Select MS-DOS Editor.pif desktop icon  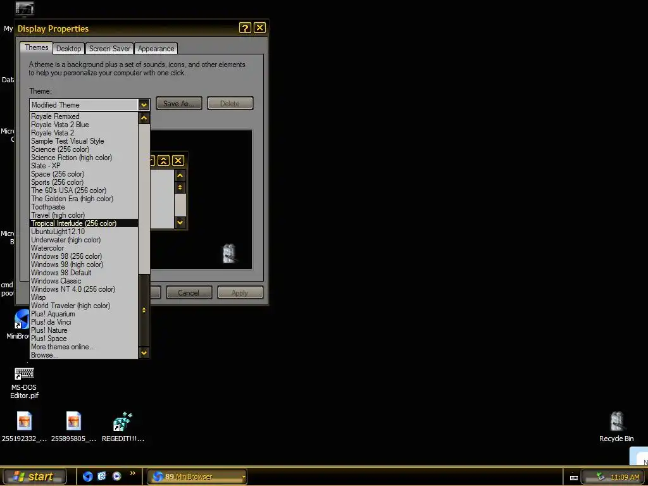(25, 373)
